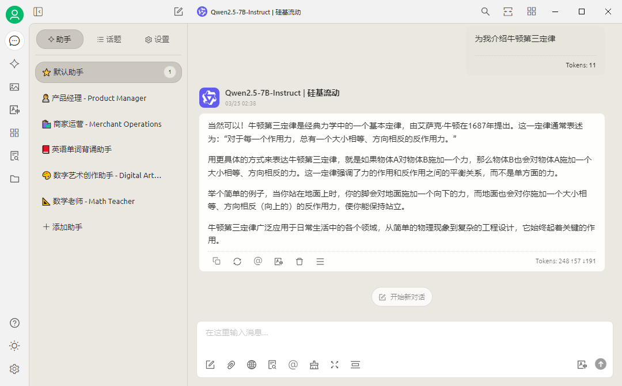The height and width of the screenshot is (386, 622).
Task: Click the 开始新对话 button
Action: tap(402, 297)
